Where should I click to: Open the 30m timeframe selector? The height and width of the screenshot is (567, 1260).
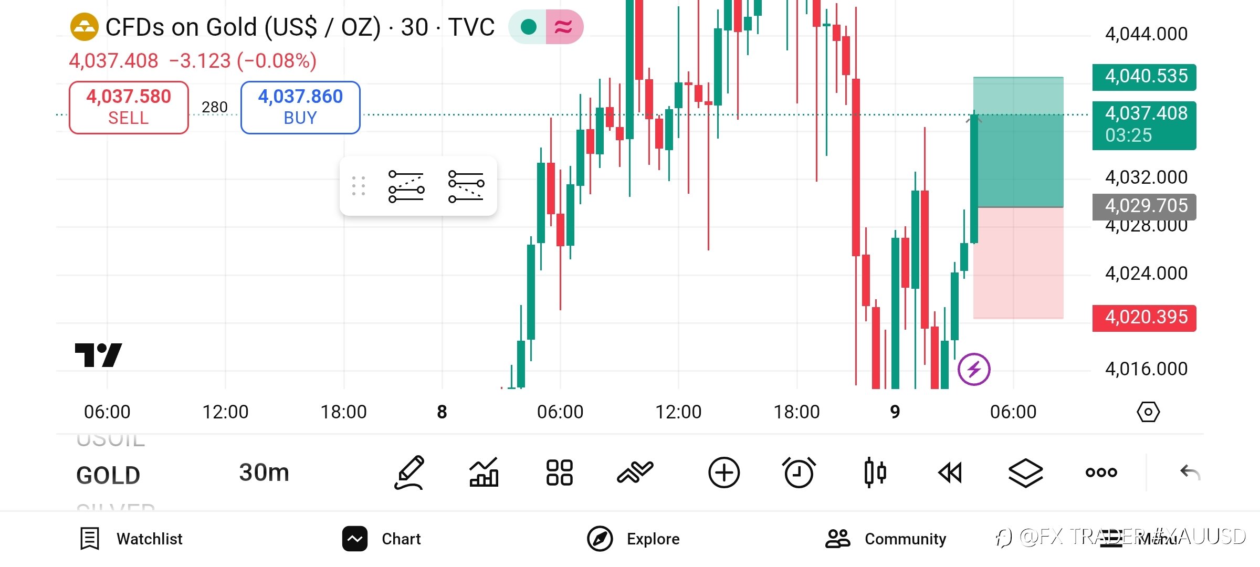click(x=264, y=472)
